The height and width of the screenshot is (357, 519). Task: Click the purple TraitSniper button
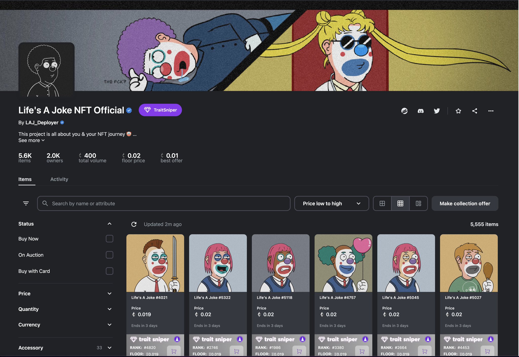[160, 110]
